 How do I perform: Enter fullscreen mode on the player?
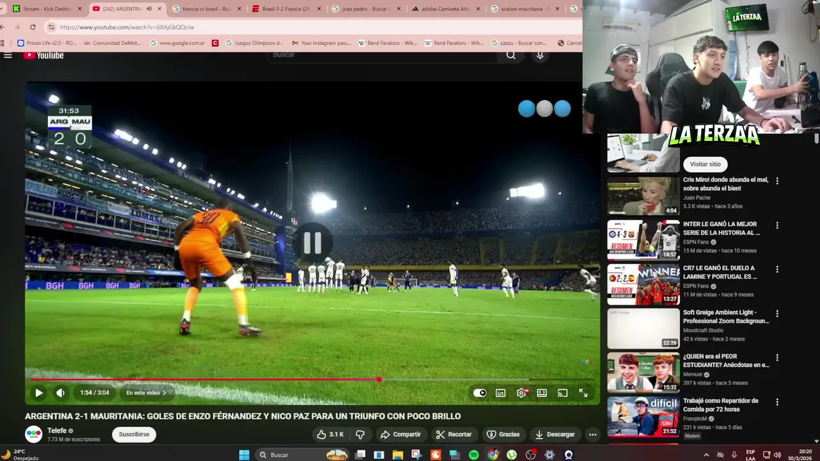click(x=584, y=392)
